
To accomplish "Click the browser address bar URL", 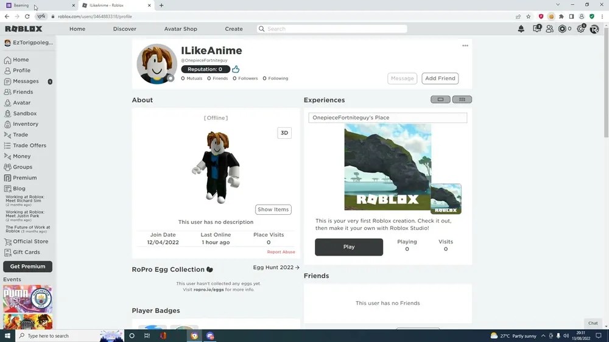I will (95, 16).
